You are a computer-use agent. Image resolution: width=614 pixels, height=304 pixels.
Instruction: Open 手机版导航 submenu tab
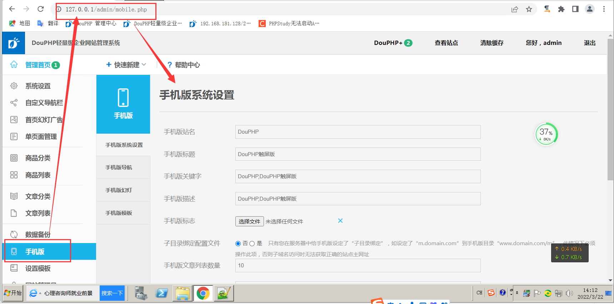tap(123, 168)
